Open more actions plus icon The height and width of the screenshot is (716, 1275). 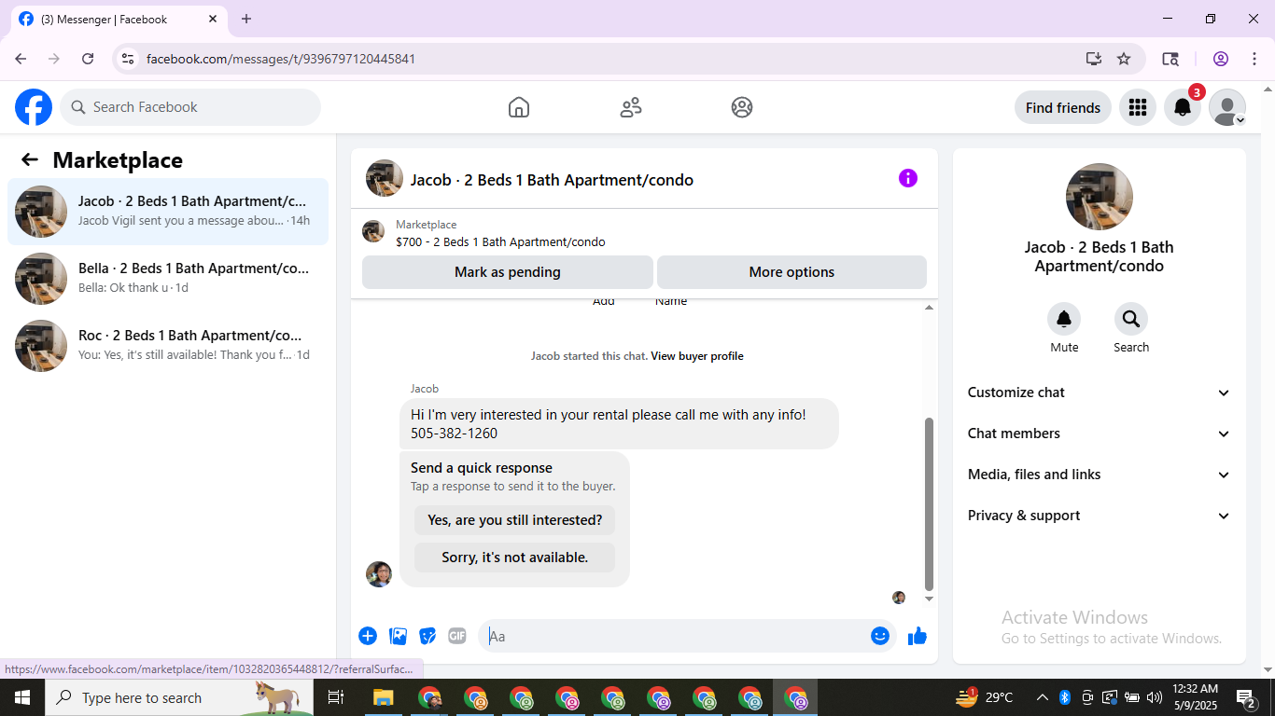click(368, 636)
